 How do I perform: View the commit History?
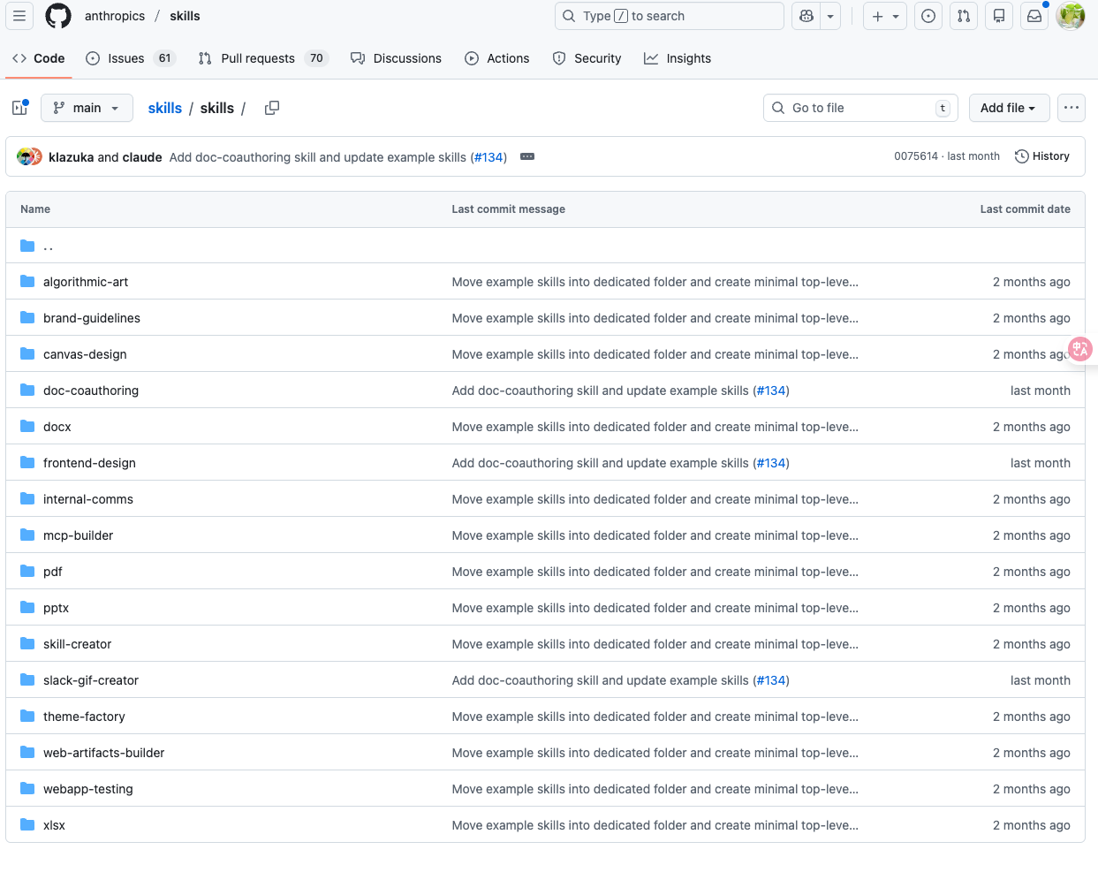1042,156
